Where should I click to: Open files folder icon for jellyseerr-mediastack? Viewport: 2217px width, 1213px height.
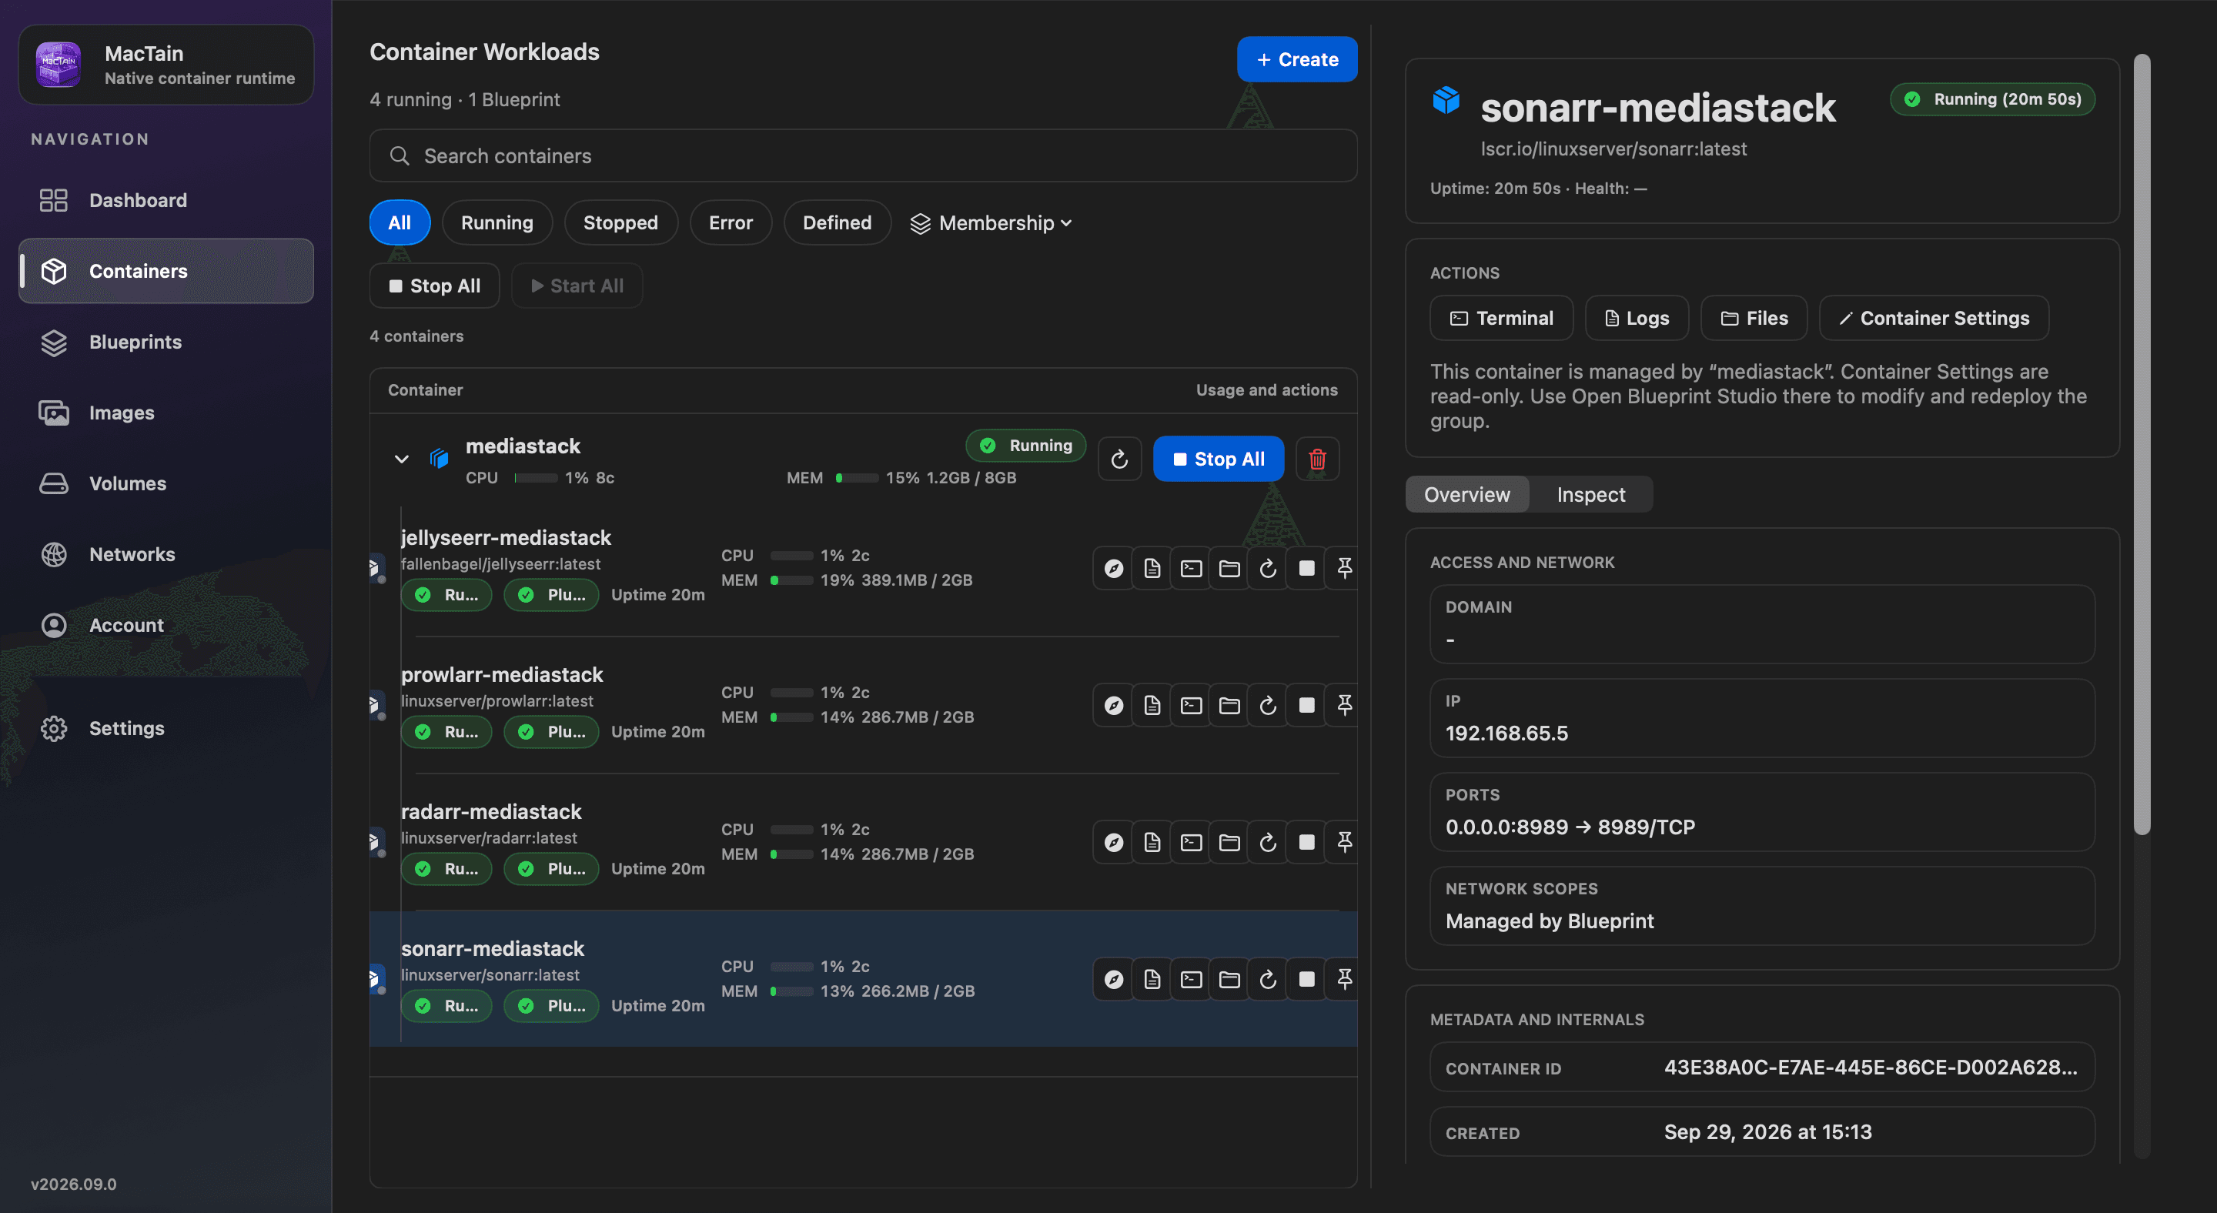[x=1229, y=569]
